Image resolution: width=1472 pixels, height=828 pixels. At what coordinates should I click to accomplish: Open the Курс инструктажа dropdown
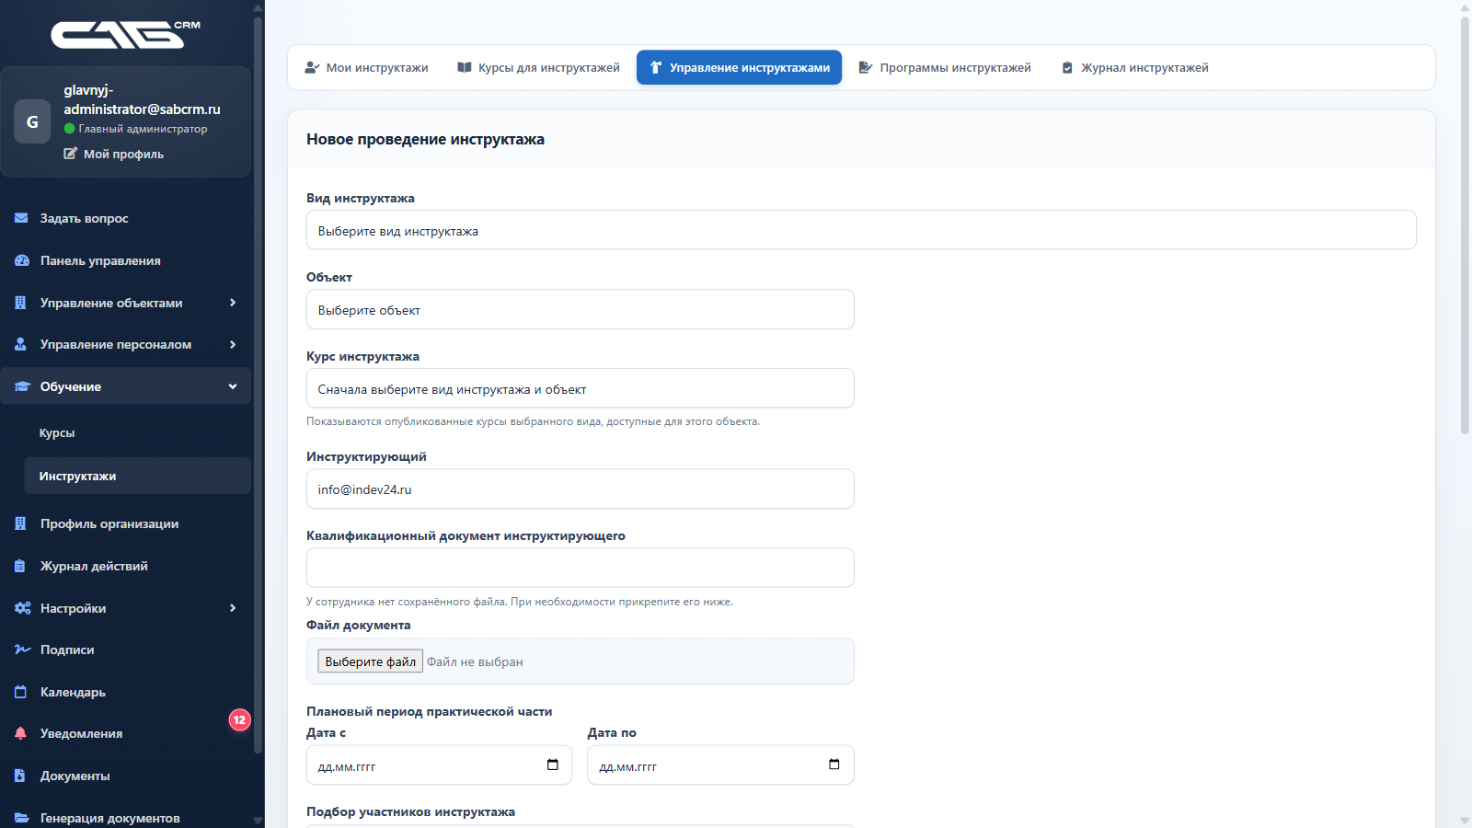pyautogui.click(x=581, y=388)
